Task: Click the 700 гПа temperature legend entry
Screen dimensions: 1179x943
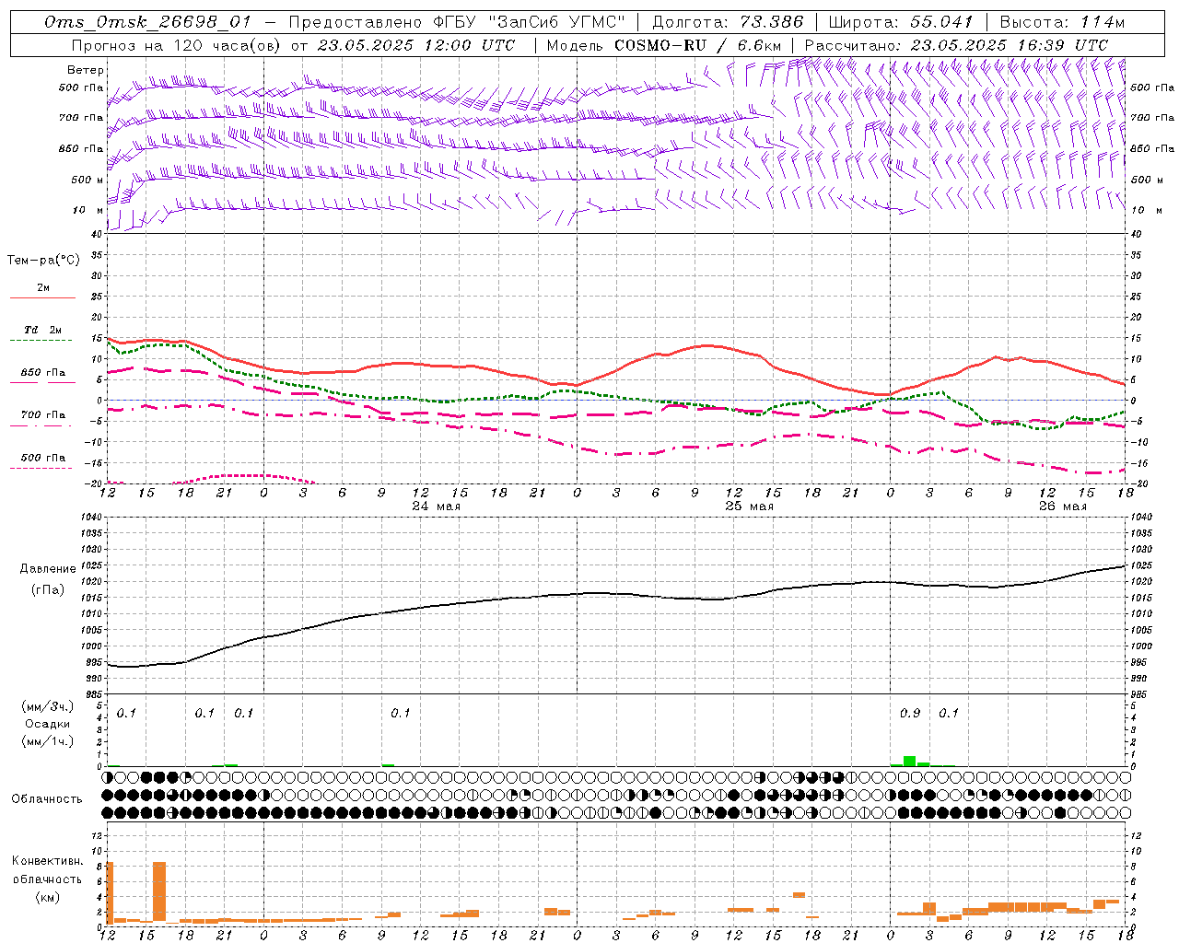Action: (43, 414)
